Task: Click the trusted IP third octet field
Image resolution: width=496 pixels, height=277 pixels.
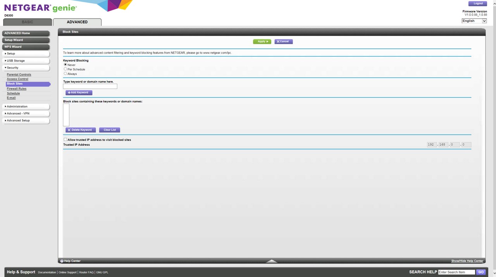Action: coord(455,145)
